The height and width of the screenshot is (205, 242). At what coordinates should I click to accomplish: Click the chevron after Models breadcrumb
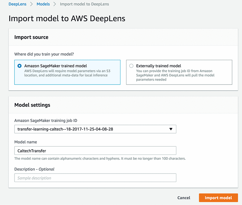[55, 4]
